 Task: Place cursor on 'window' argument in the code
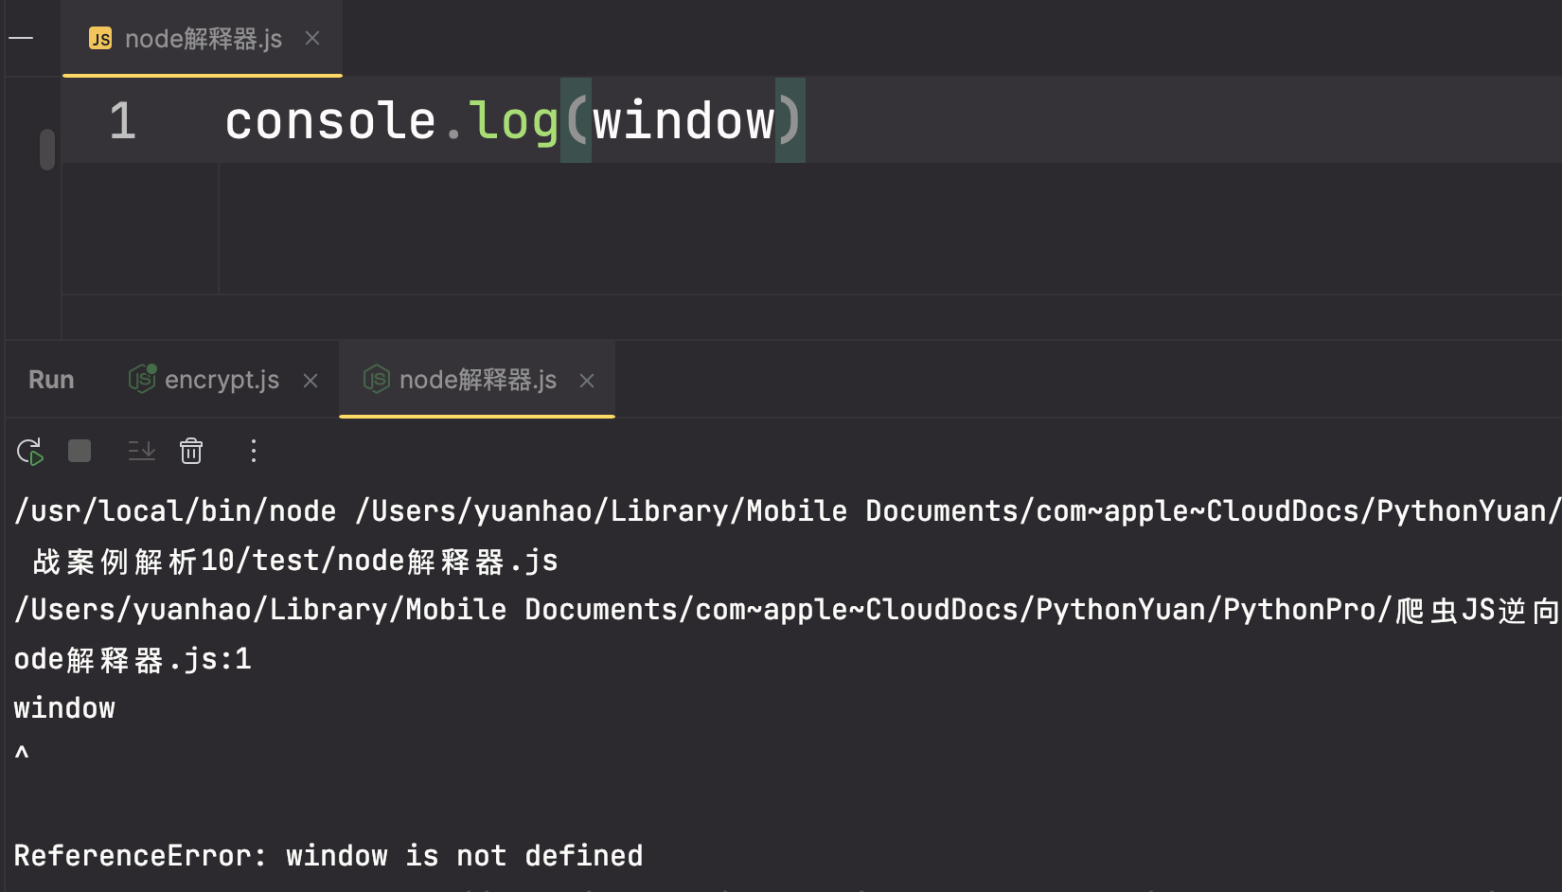(x=683, y=121)
